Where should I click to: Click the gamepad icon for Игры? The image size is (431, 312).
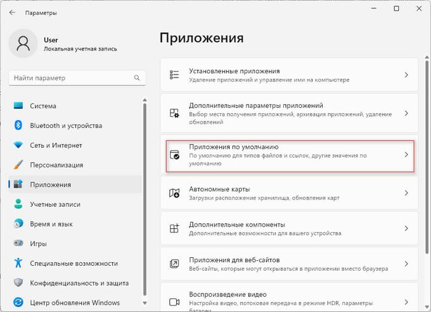[18, 243]
